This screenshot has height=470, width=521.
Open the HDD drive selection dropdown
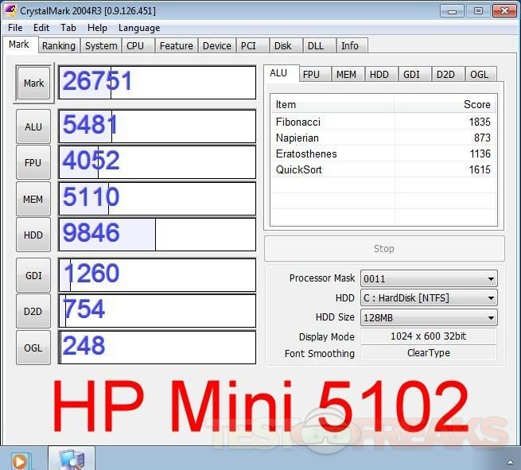[x=429, y=298]
